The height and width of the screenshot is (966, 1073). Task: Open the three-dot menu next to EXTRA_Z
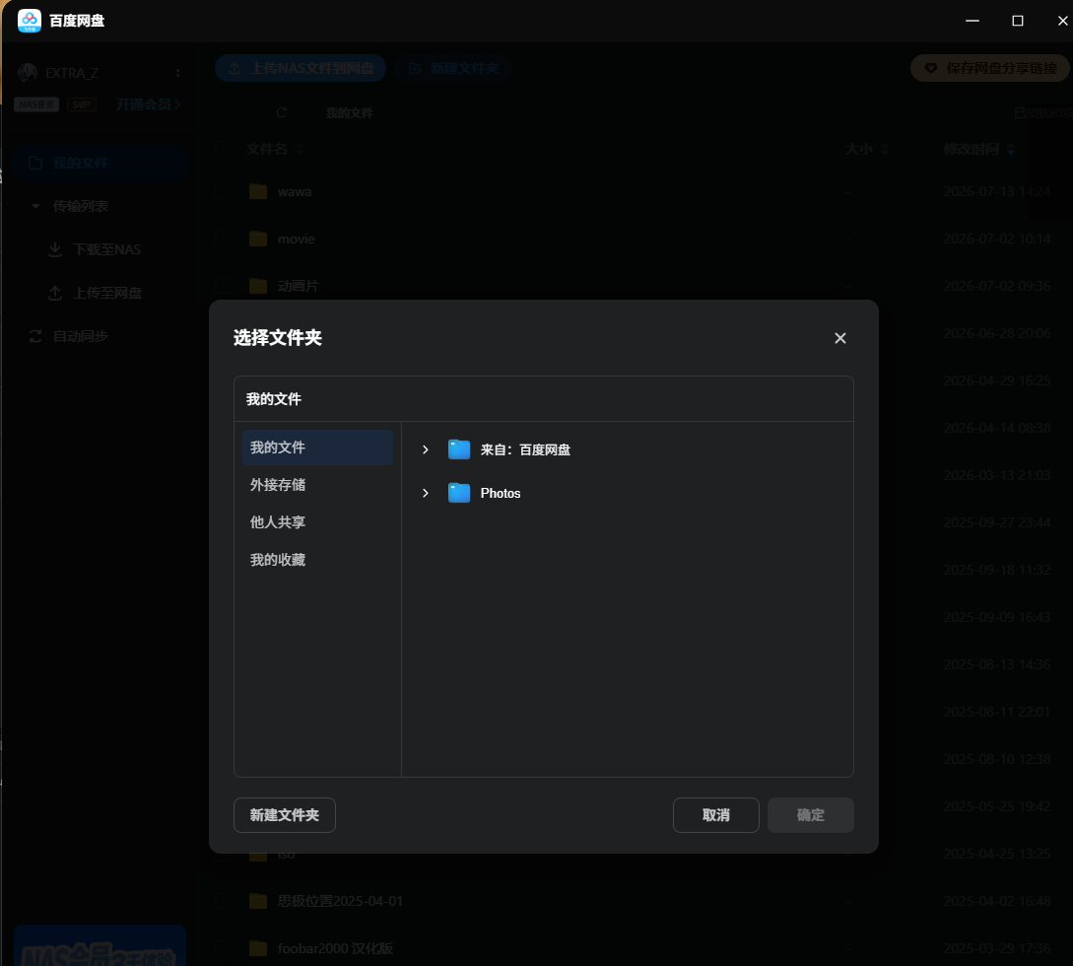(178, 73)
